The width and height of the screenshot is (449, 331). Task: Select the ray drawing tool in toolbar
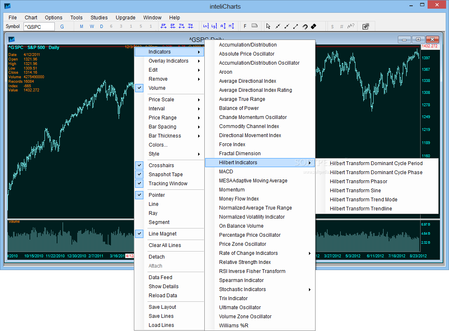pyautogui.click(x=287, y=26)
